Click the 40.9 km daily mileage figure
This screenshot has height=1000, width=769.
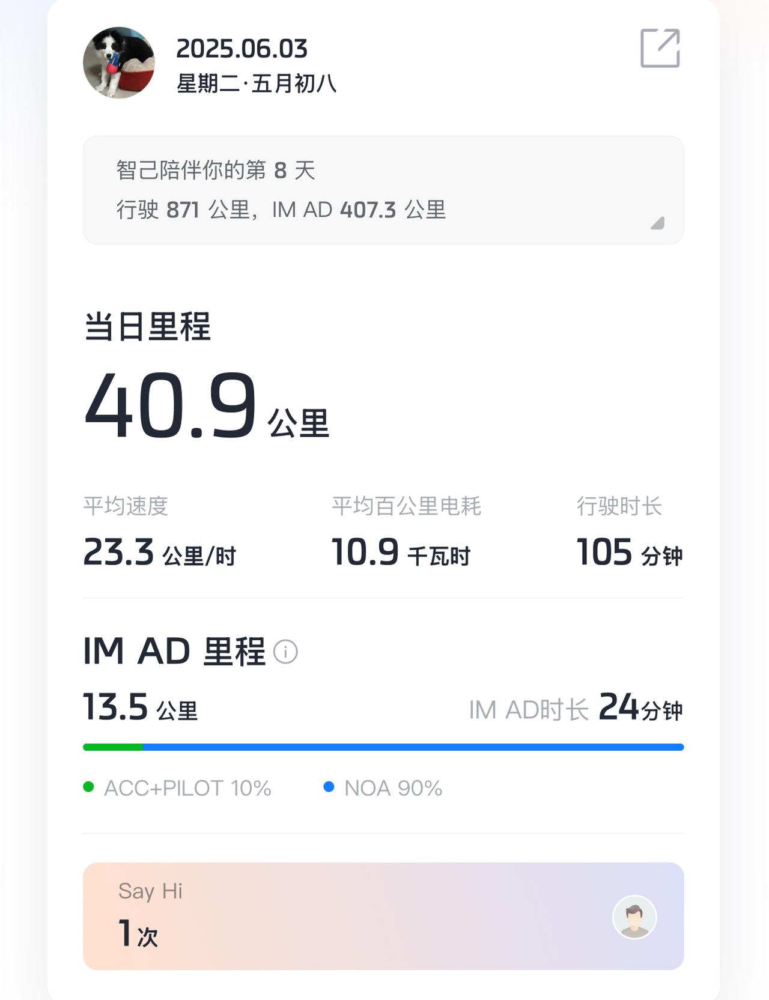point(207,405)
